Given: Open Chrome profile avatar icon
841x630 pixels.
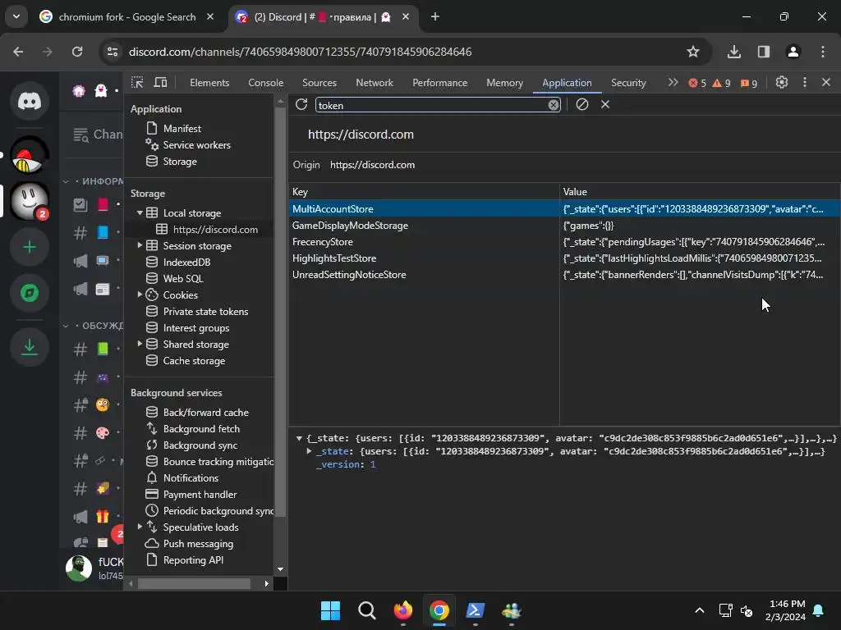Looking at the screenshot, I should (793, 52).
